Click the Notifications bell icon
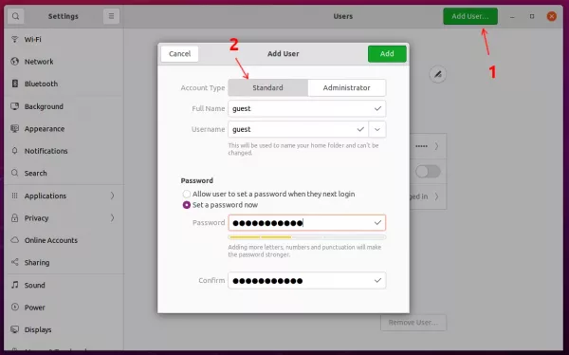Image resolution: width=569 pixels, height=355 pixels. click(x=14, y=151)
